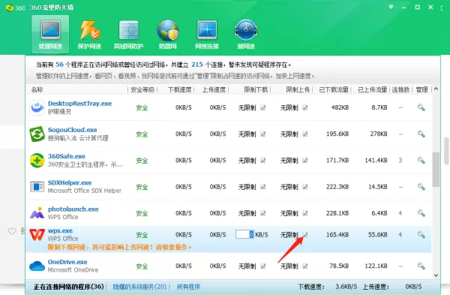Click the OneDrive.exe cloud icon
Screen dimensions: 450x295
pyautogui.click(x=37, y=266)
